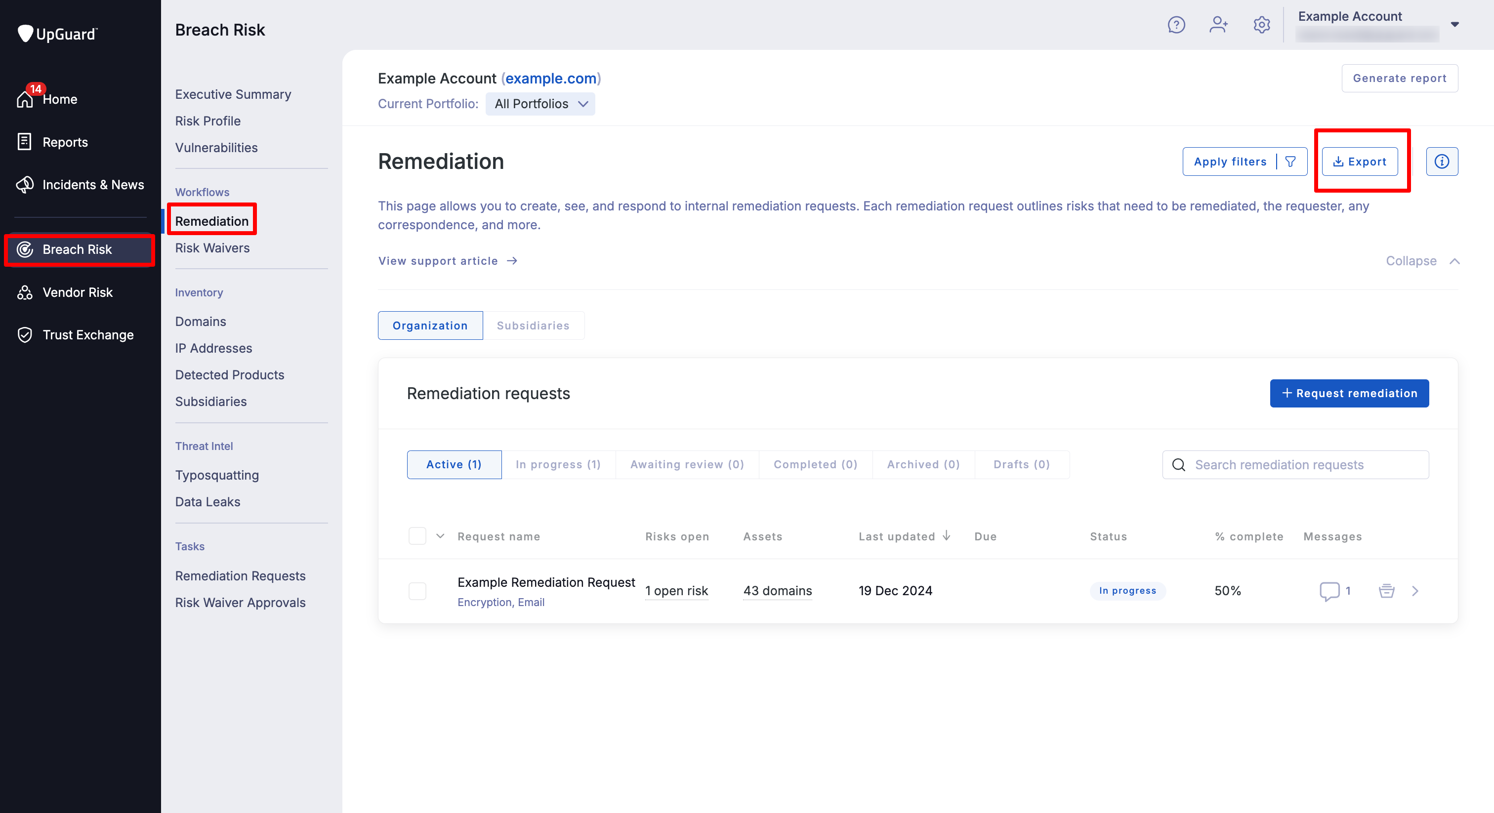Image resolution: width=1494 pixels, height=813 pixels.
Task: Open the bulk-select dropdown chevron
Action: click(440, 536)
